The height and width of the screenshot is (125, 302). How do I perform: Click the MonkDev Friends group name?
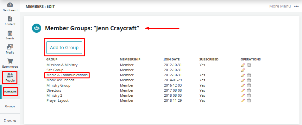coord(60,80)
